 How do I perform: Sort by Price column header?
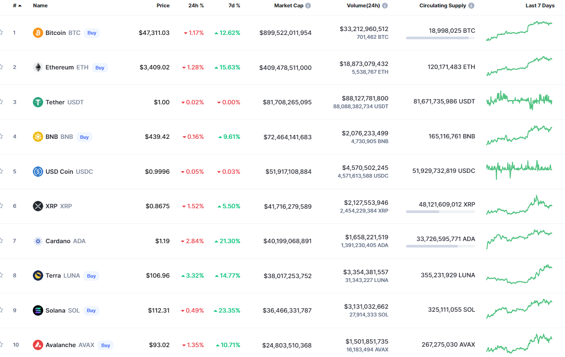pos(163,6)
